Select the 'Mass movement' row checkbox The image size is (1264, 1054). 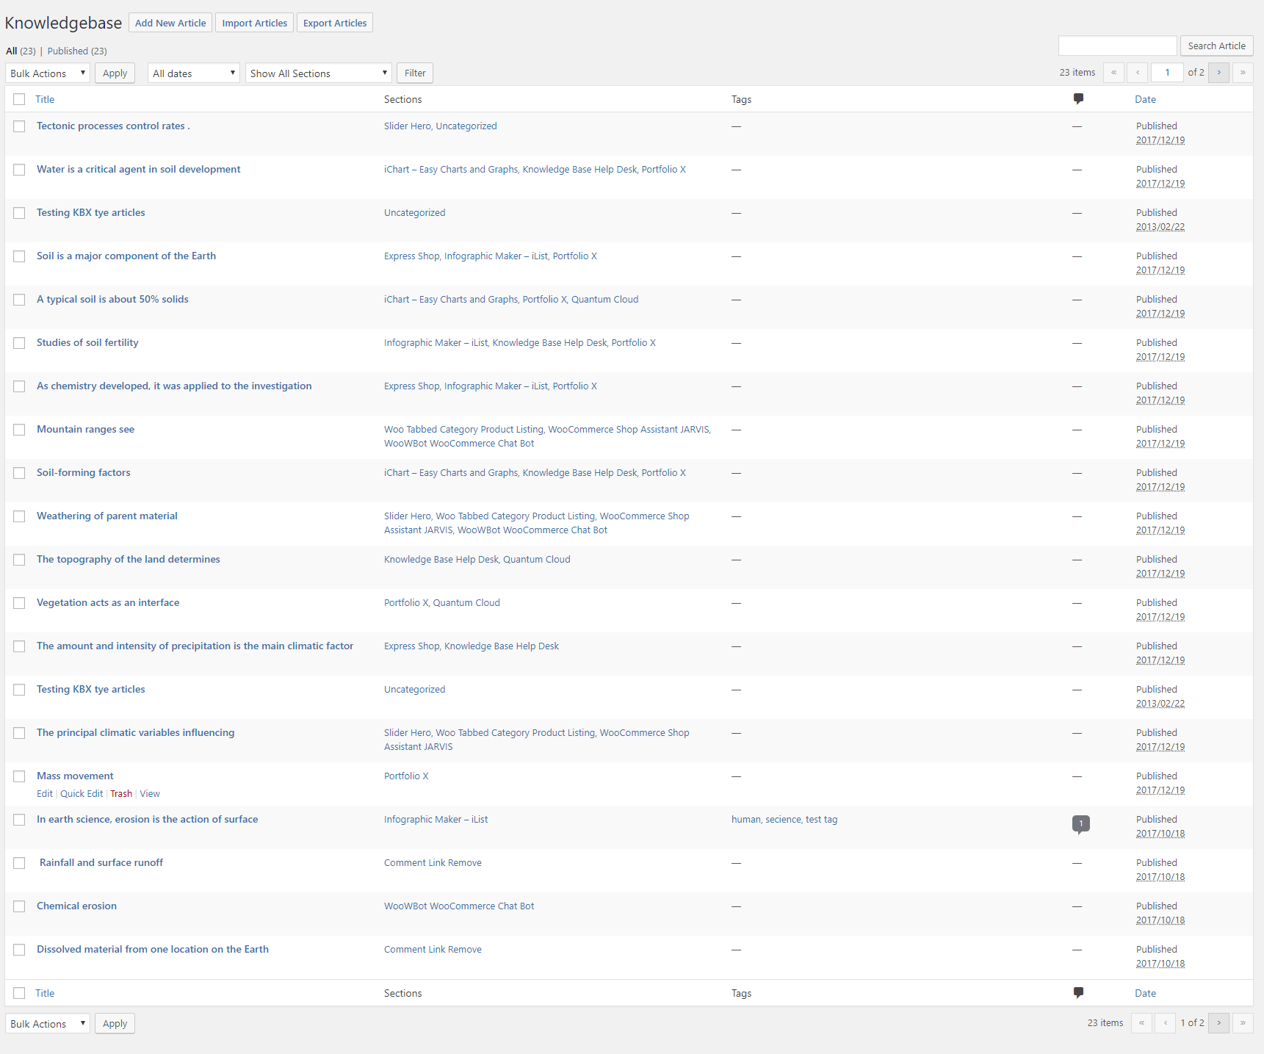19,776
